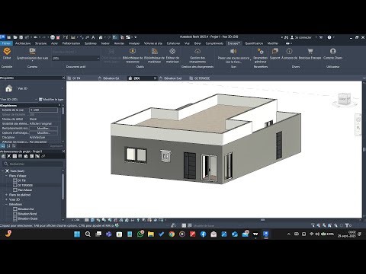Click the detail level icon in view control bar
The image size is (366, 274).
pos(87,220)
